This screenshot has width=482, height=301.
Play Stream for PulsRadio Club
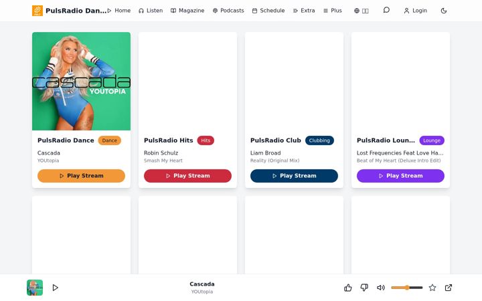click(x=294, y=176)
